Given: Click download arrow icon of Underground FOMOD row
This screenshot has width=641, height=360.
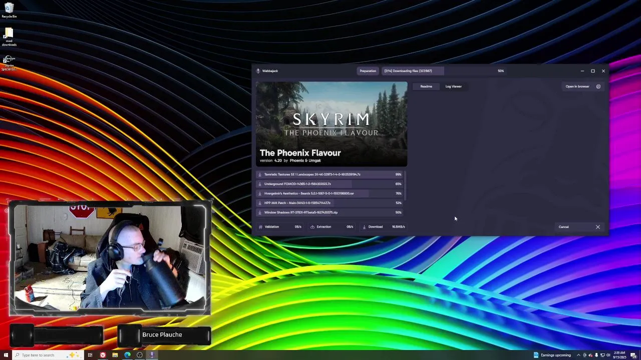Looking at the screenshot, I should click(x=259, y=184).
